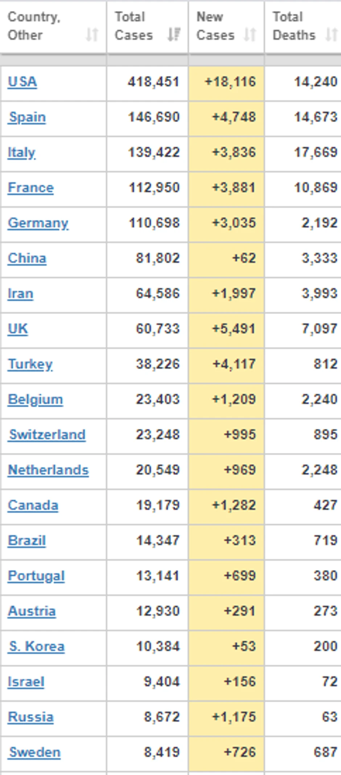Click Total Cases sort arrow icon
Viewport: 341px width, 775px height.
[x=174, y=35]
